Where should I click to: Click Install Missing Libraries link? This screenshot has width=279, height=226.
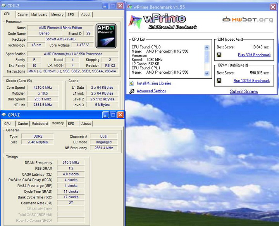[154, 83]
